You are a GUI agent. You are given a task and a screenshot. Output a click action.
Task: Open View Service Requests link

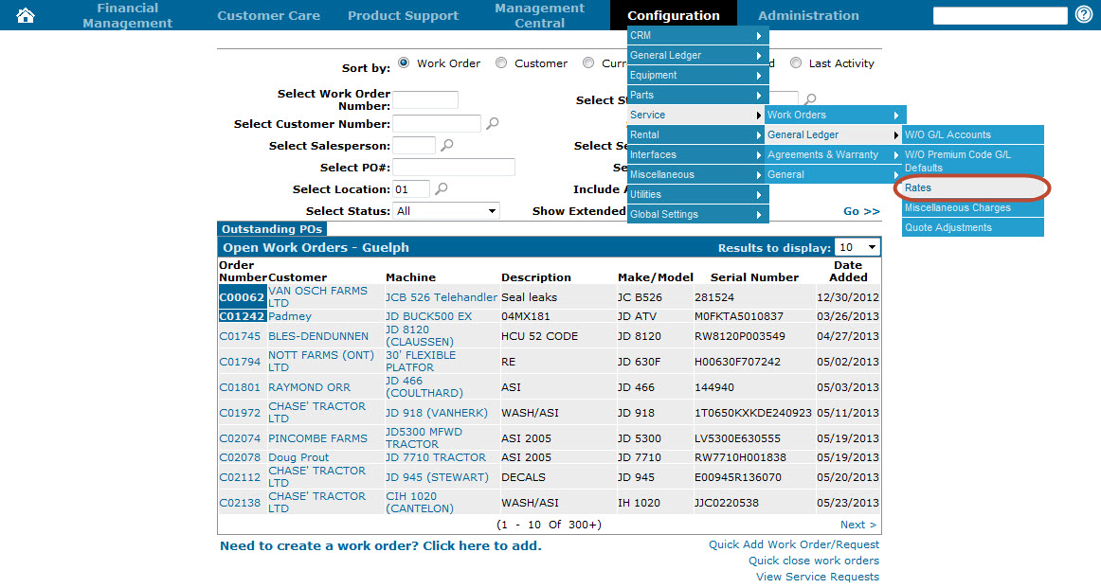[818, 577]
